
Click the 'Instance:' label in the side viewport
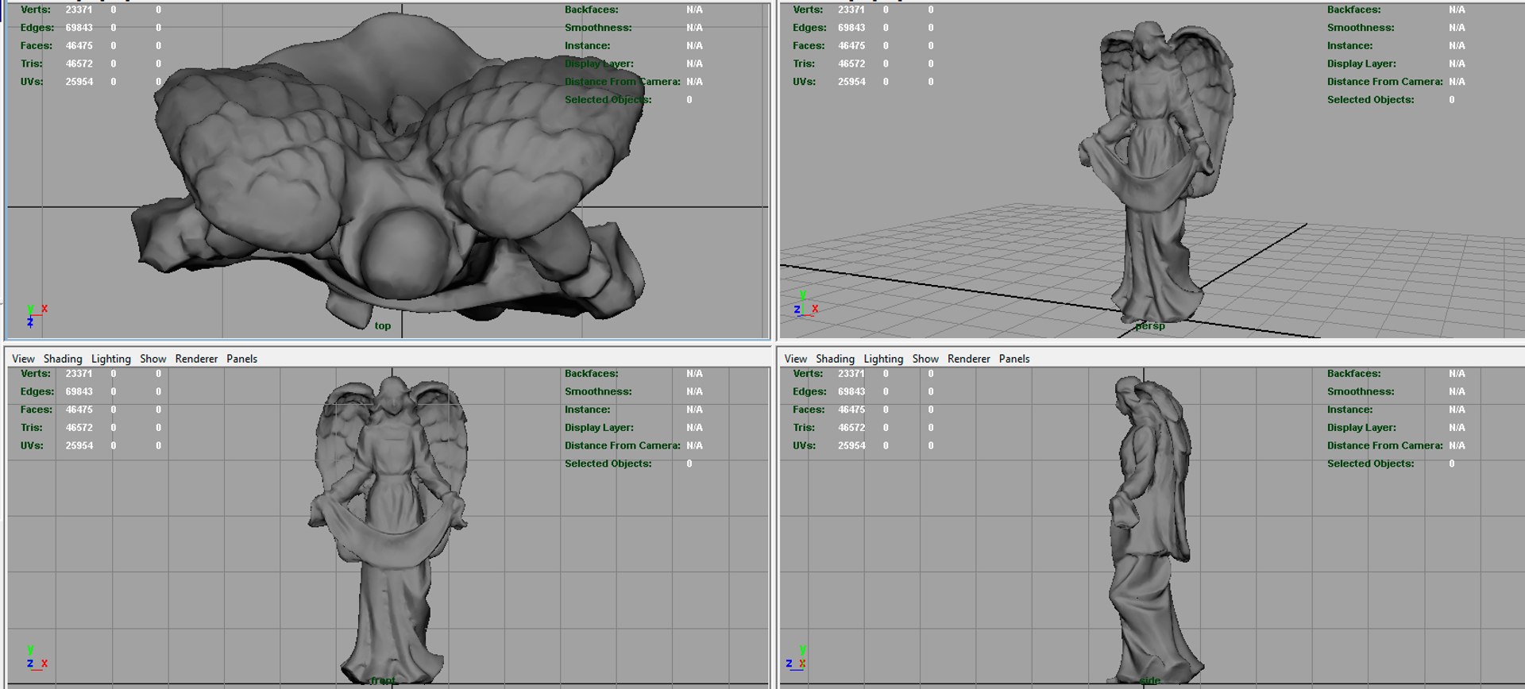(x=1349, y=410)
